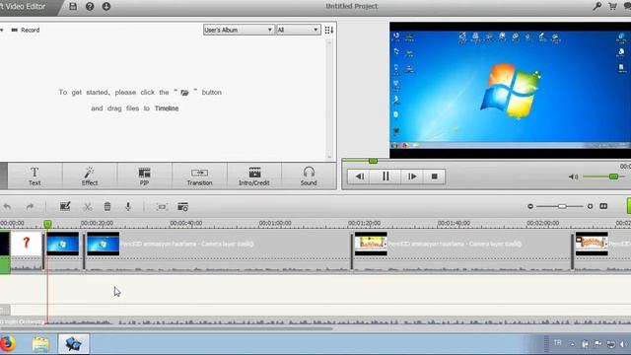Click the sort media icon
This screenshot has height=355, width=631.
tap(328, 30)
